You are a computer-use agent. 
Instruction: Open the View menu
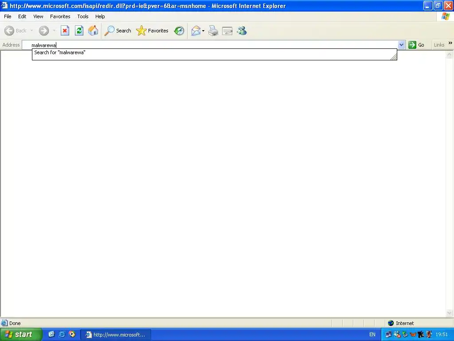pyautogui.click(x=38, y=16)
